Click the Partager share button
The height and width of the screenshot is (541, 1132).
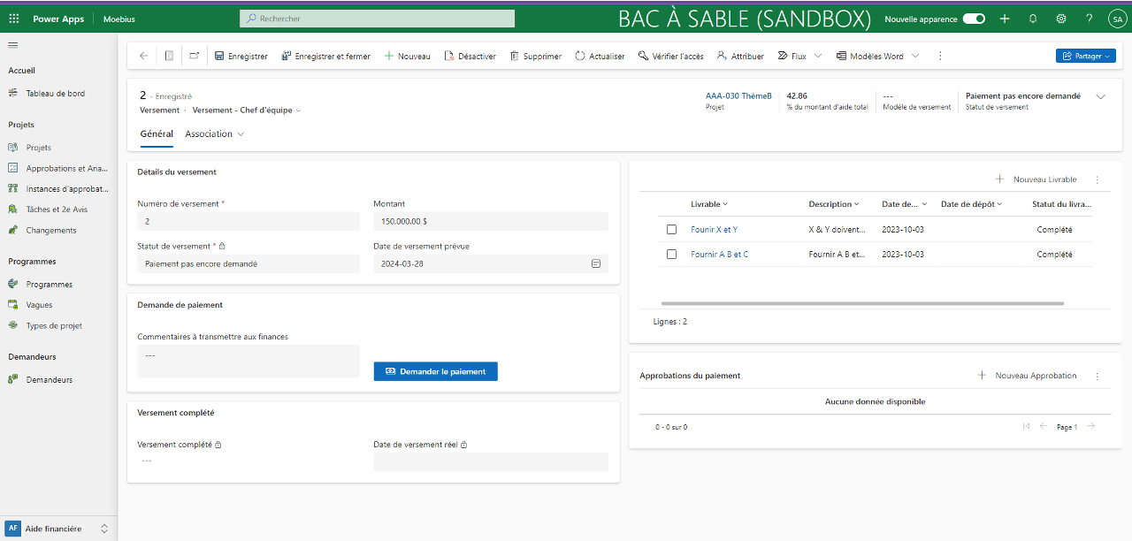1086,56
